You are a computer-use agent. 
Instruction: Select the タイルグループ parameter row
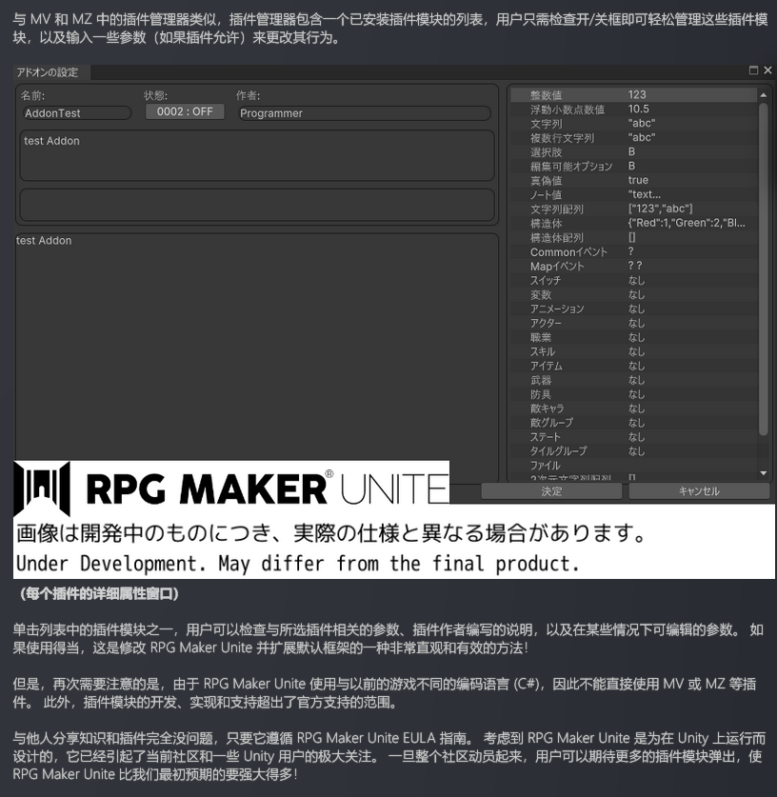pyautogui.click(x=634, y=450)
